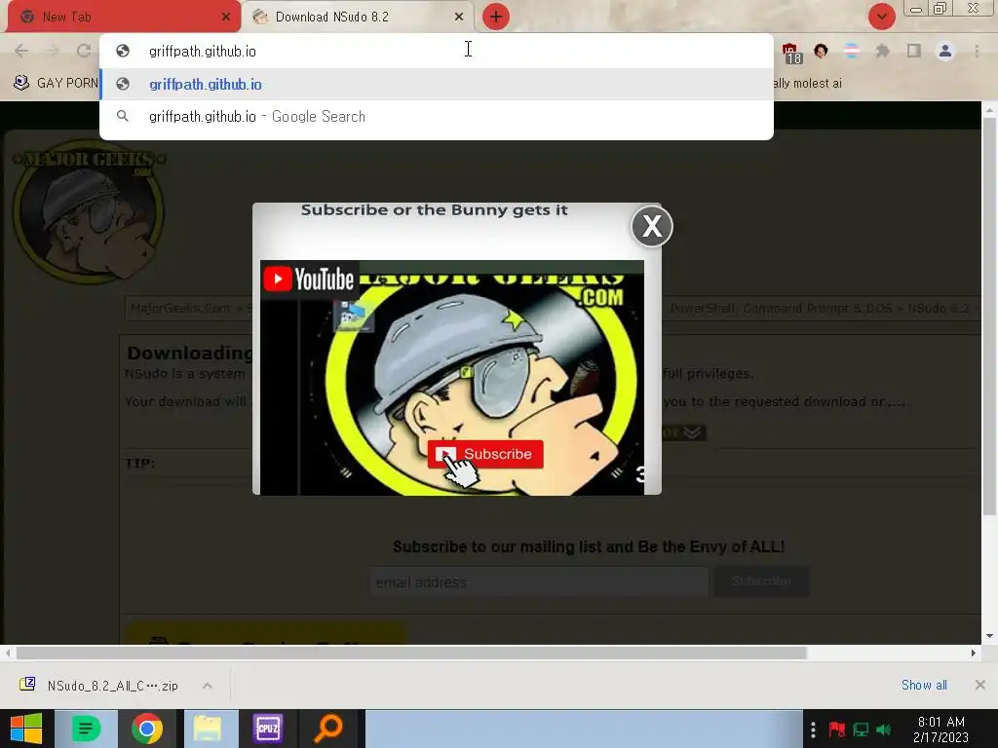
Task: Click Show all downloads
Action: [924, 685]
